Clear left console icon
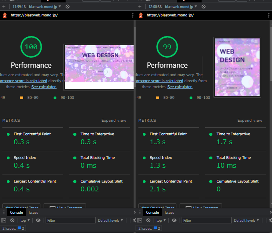 tap(12, 220)
